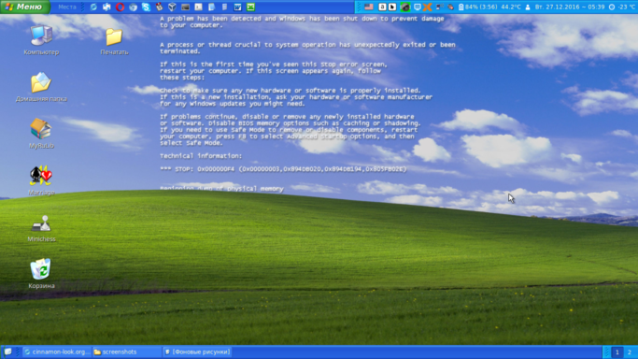Click the green-bordered round tray icon

click(404, 7)
